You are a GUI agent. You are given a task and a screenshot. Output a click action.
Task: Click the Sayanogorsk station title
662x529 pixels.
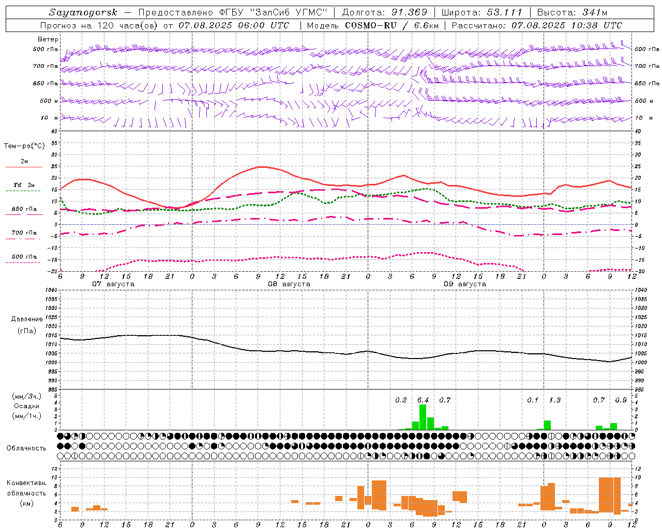pyautogui.click(x=83, y=12)
